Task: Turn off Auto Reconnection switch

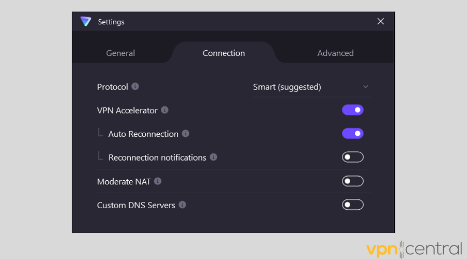Action: tap(352, 134)
